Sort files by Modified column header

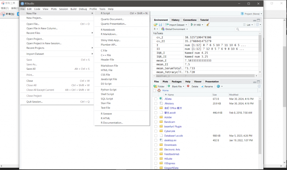(233, 95)
